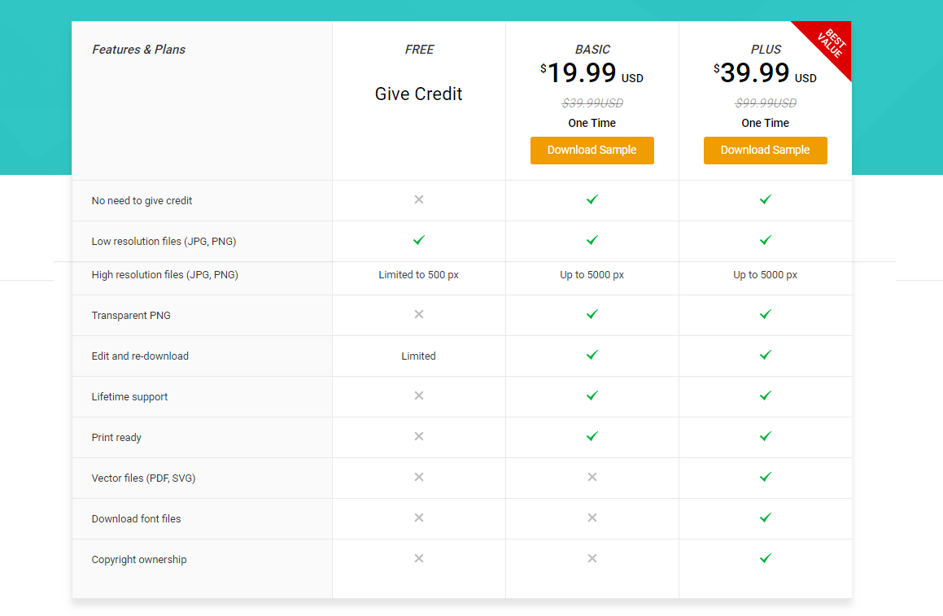Image resolution: width=943 pixels, height=616 pixels.
Task: Click BASIC column's green check for Lifetime support
Action: click(592, 395)
